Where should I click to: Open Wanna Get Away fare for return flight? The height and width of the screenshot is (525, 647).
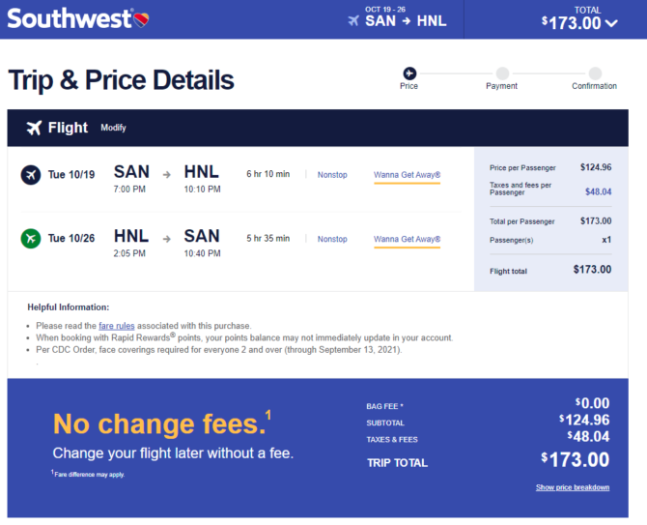407,239
